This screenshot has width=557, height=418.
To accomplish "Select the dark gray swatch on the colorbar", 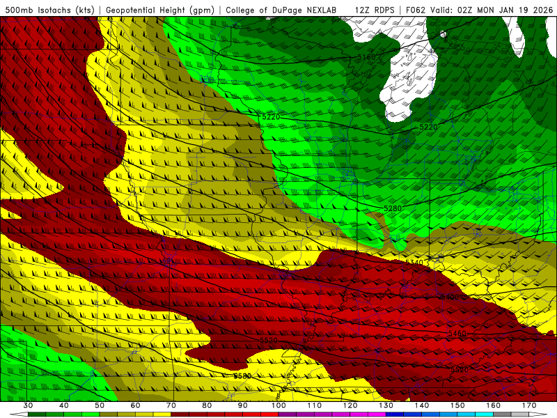I will click(502, 415).
